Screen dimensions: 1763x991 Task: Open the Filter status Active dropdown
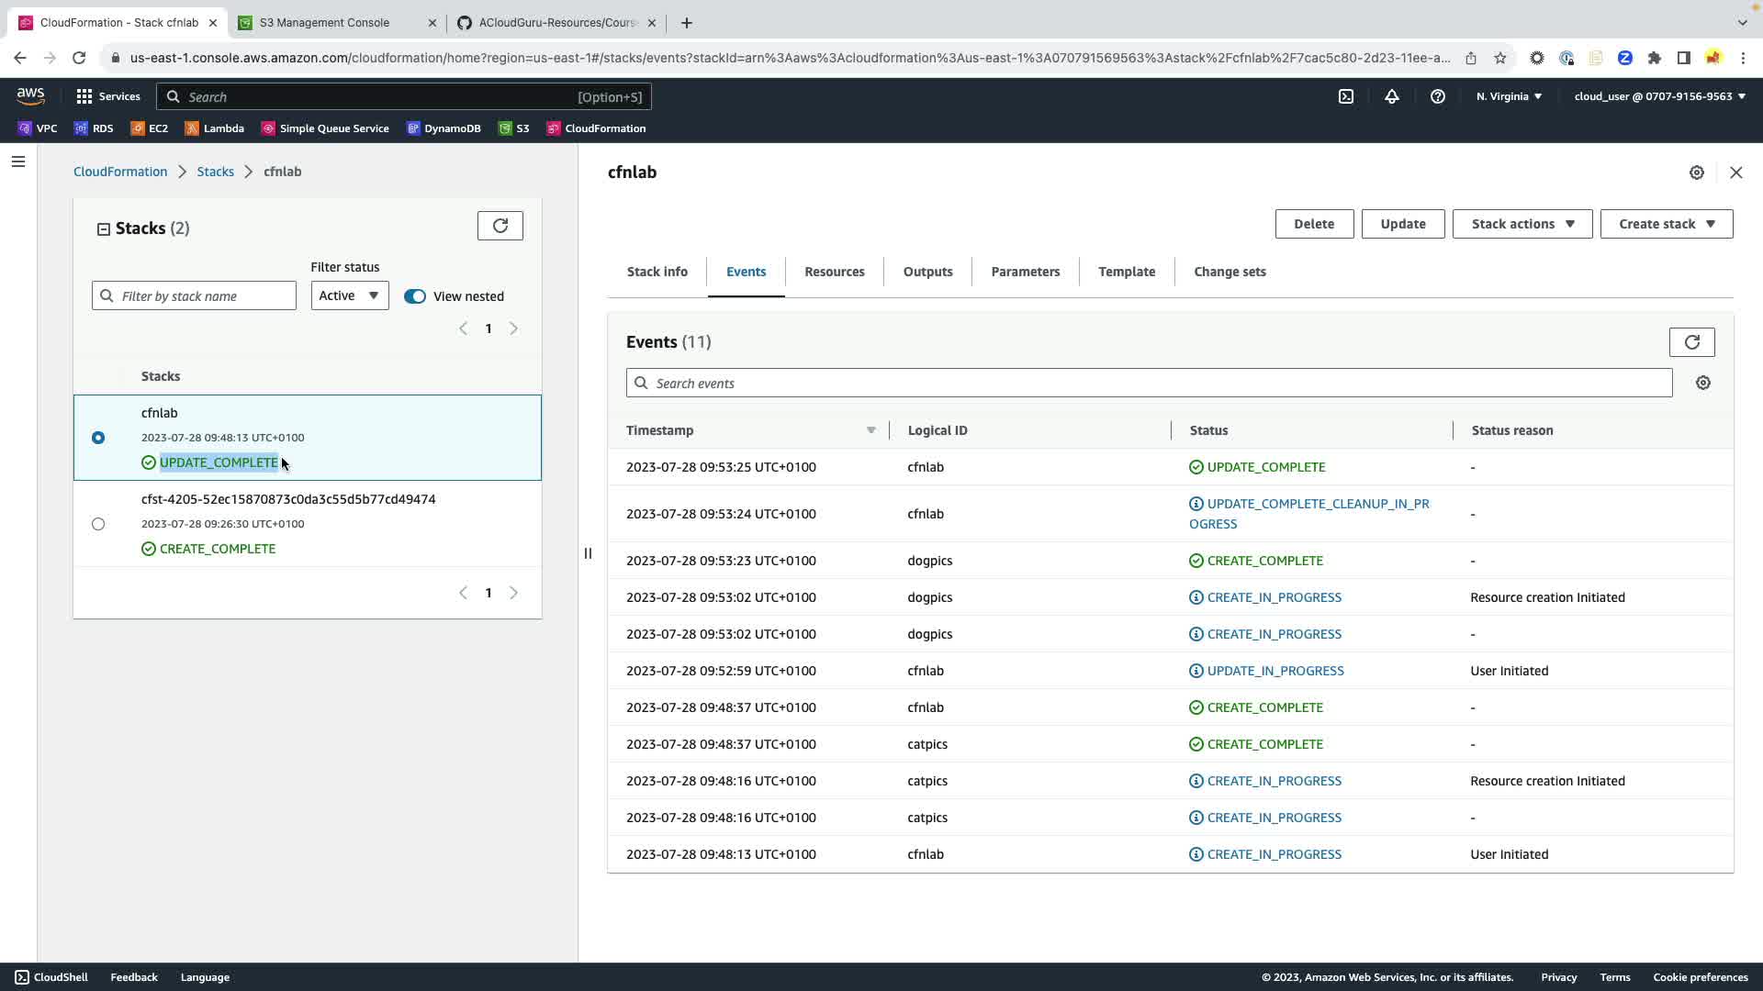349,295
